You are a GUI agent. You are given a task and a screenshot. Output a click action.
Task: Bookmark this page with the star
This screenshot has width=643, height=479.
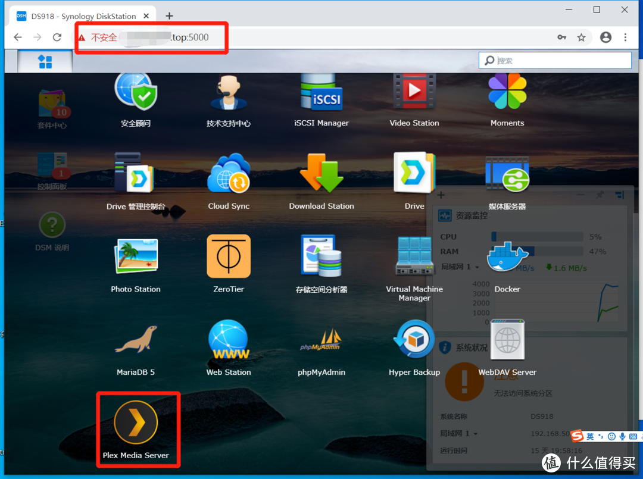(x=582, y=37)
